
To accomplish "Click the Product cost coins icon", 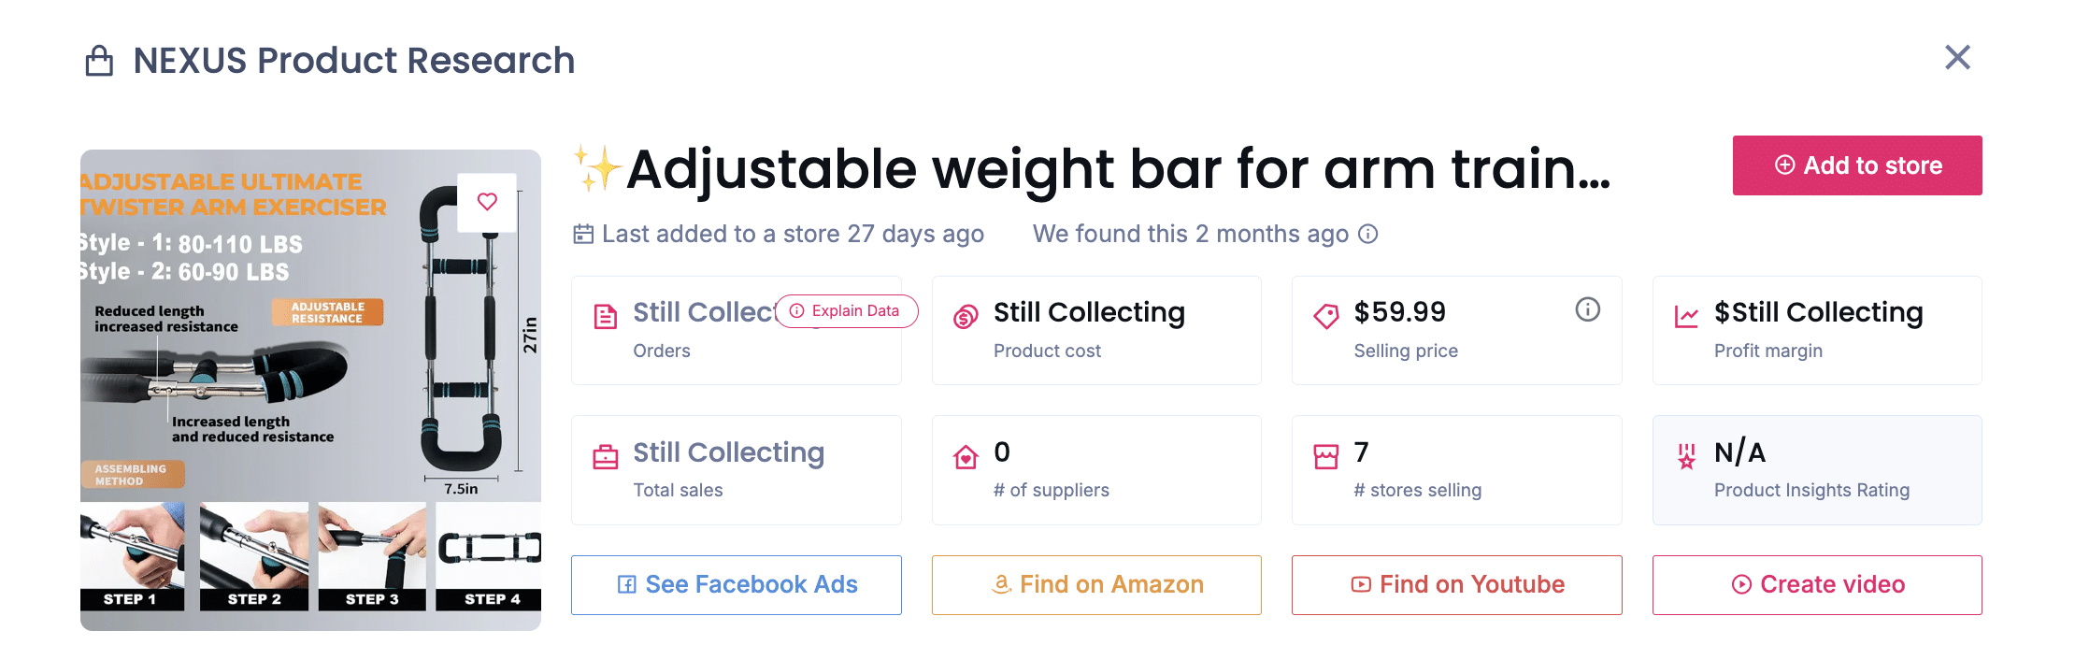I will pos(966,317).
